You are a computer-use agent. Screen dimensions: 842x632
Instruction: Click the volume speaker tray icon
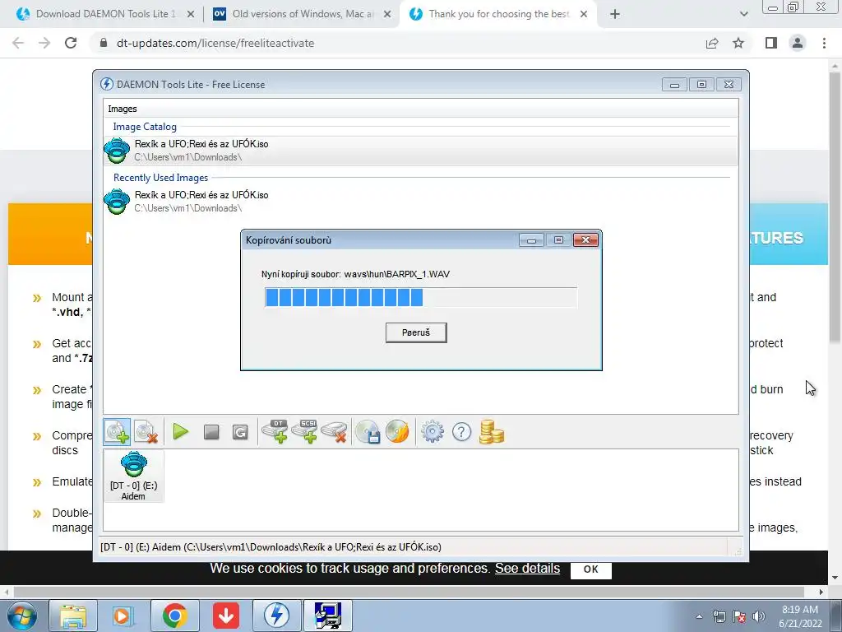pyautogui.click(x=759, y=616)
